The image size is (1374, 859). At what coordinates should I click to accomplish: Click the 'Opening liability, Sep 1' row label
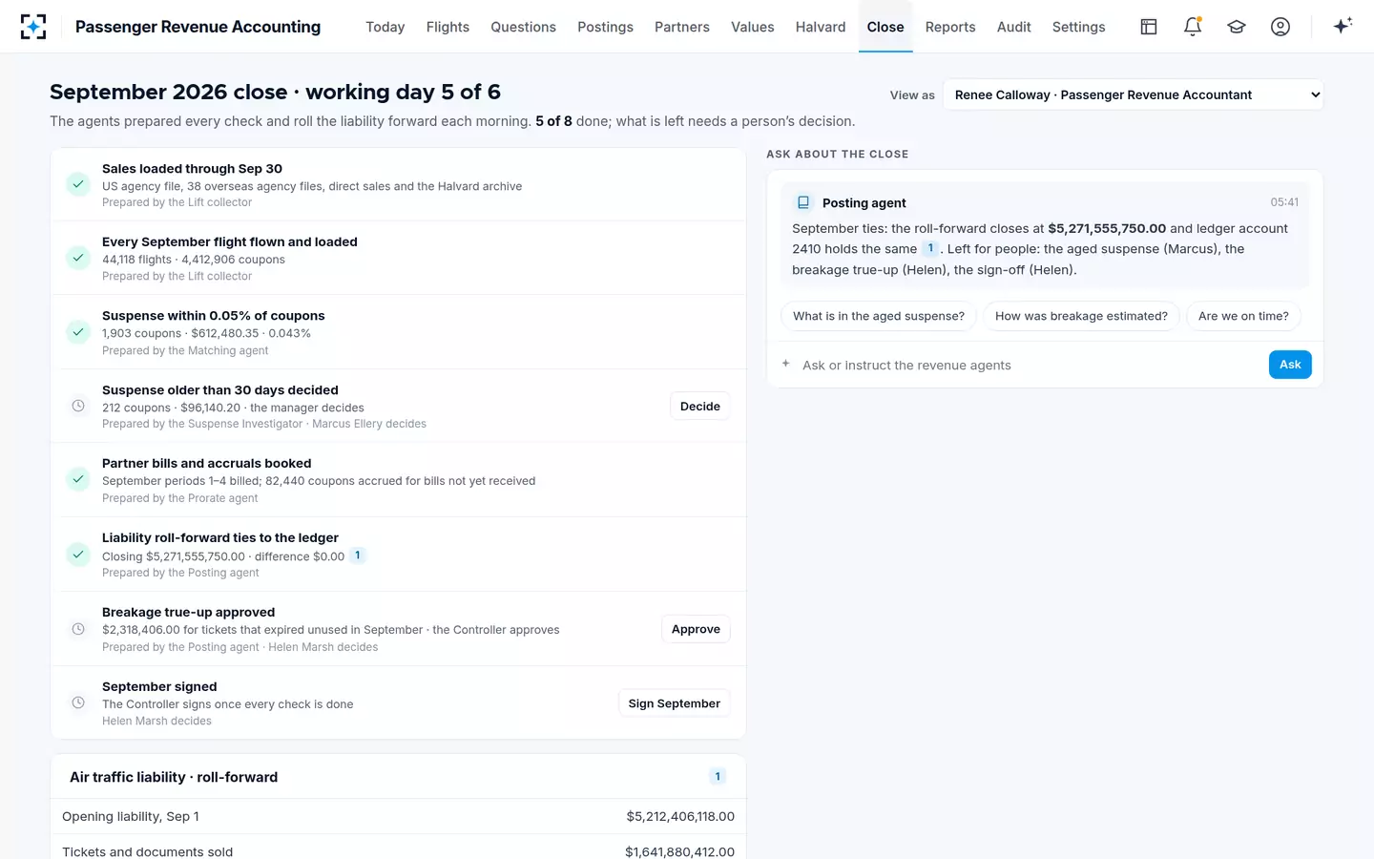131,816
